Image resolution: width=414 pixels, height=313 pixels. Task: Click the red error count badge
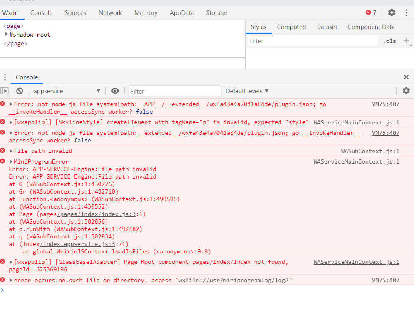point(371,12)
